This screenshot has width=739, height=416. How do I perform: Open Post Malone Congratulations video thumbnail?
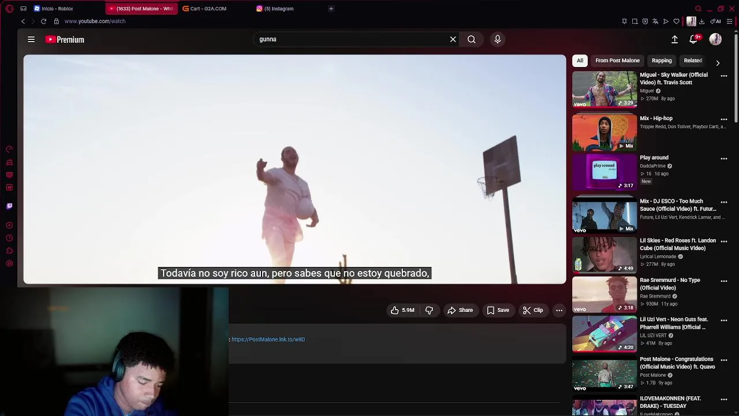coord(604,374)
